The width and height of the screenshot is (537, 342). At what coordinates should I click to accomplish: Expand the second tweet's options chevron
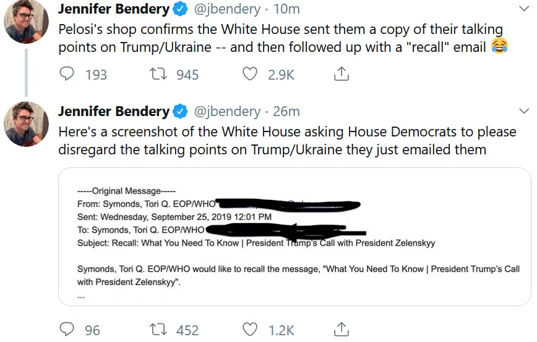(x=523, y=110)
